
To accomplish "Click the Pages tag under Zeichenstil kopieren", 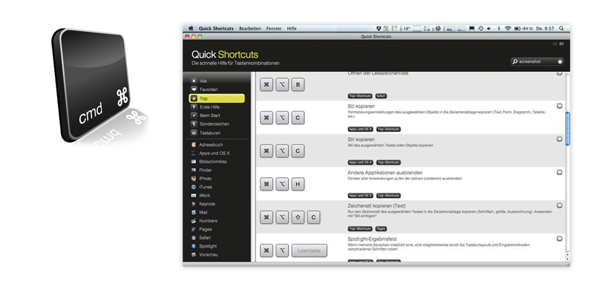I will click(x=381, y=229).
